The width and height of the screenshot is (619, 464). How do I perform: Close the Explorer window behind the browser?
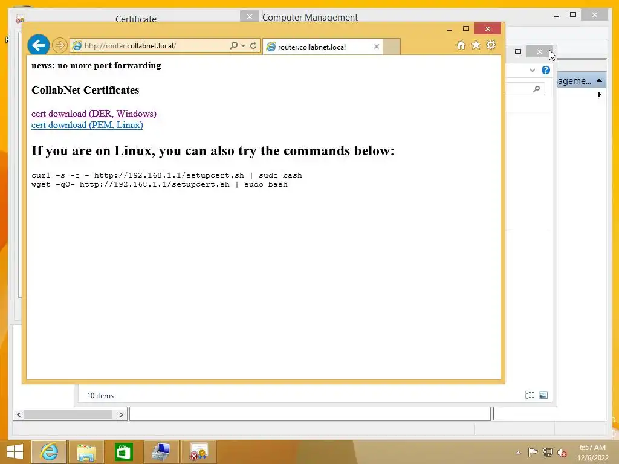tap(540, 51)
